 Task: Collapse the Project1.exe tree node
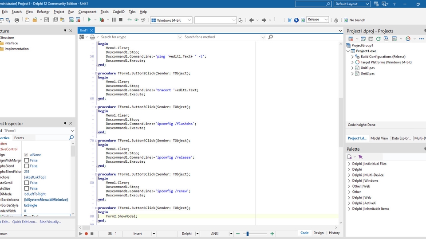[x=348, y=51]
